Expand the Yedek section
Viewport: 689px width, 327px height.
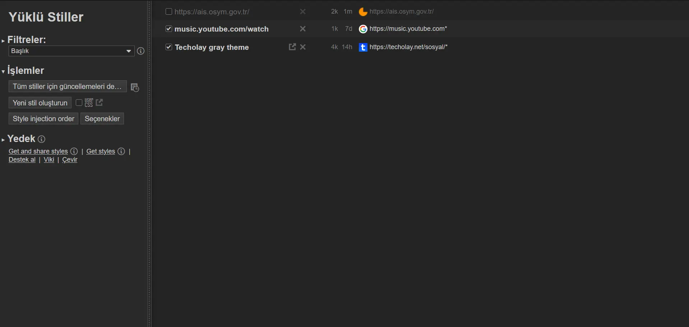[x=19, y=139]
